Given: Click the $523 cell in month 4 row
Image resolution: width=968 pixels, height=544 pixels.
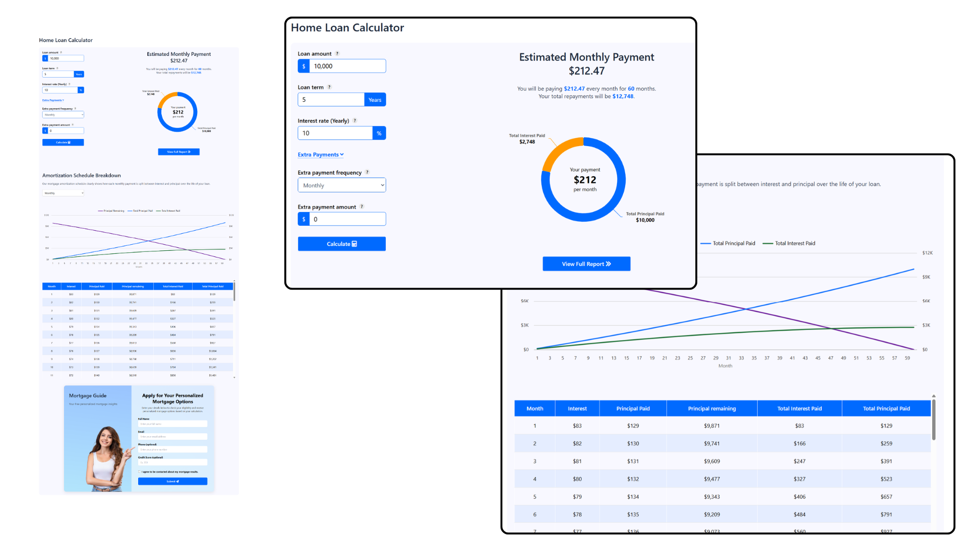Looking at the screenshot, I should coord(886,479).
